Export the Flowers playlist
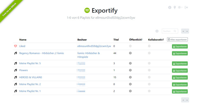Image resolution: width=202 pixels, height=111 pixels. point(180,71)
